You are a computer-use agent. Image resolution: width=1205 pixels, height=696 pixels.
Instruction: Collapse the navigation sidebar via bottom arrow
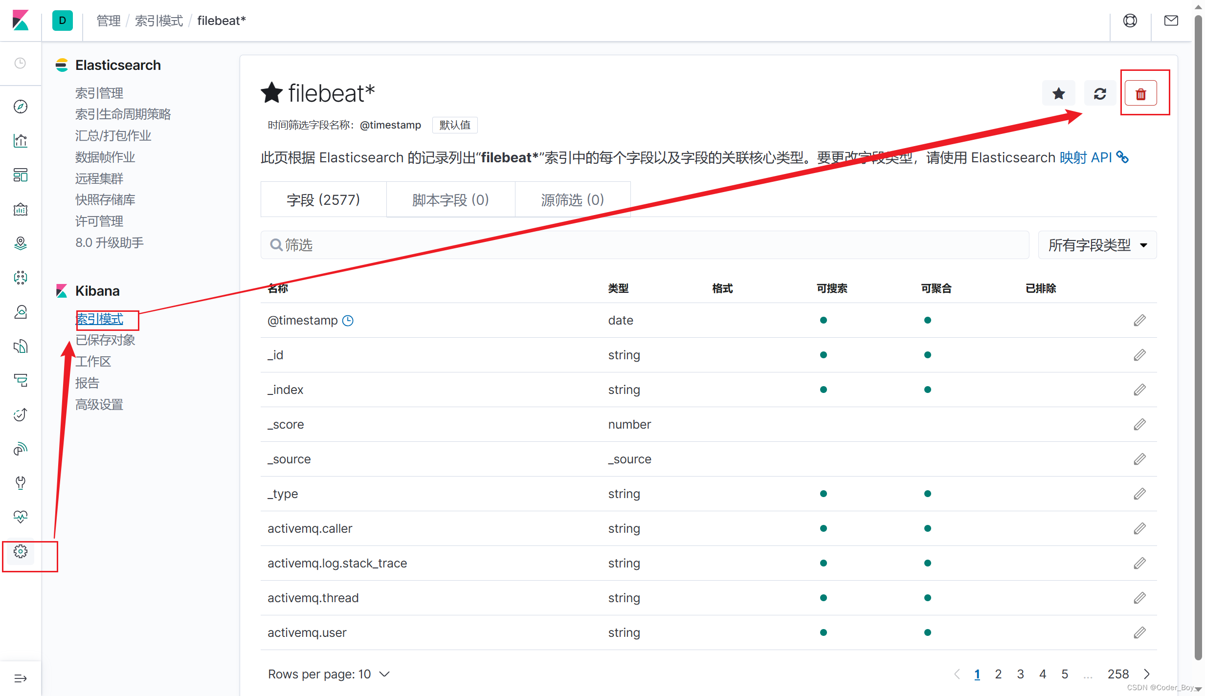click(x=21, y=678)
